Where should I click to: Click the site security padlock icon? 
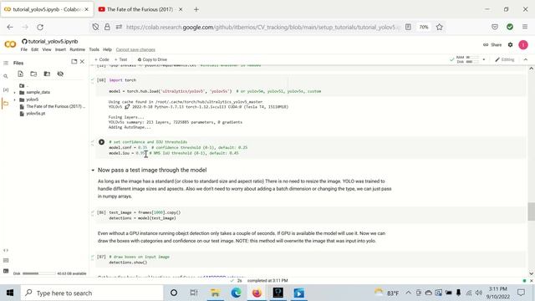(x=107, y=27)
